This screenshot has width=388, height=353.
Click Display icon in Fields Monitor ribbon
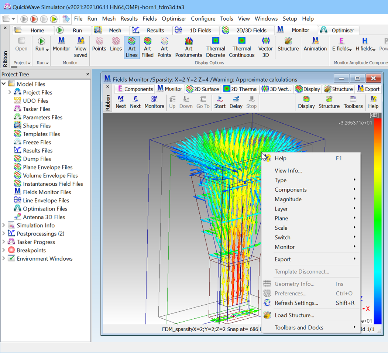pyautogui.click(x=306, y=102)
